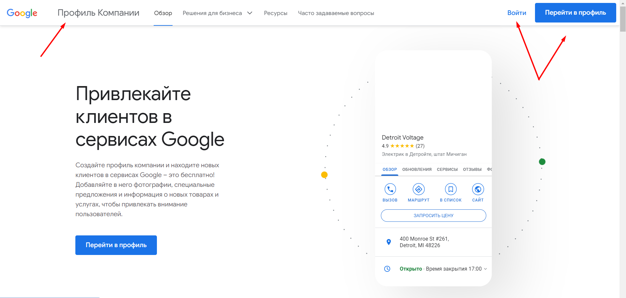Click the Detroit Voltage business name
626x298 pixels.
click(403, 138)
